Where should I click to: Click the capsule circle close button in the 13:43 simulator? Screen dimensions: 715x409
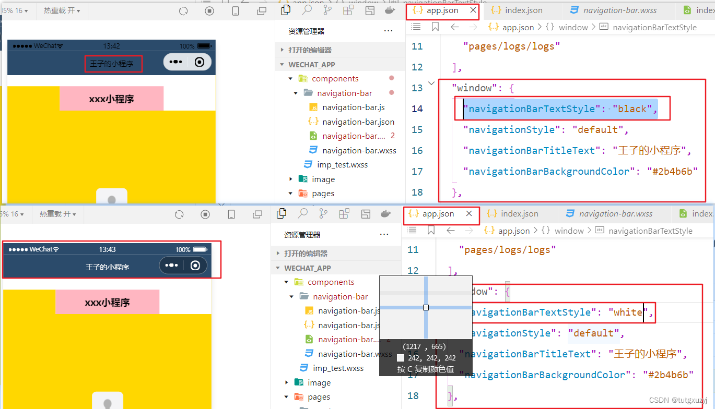coord(195,266)
